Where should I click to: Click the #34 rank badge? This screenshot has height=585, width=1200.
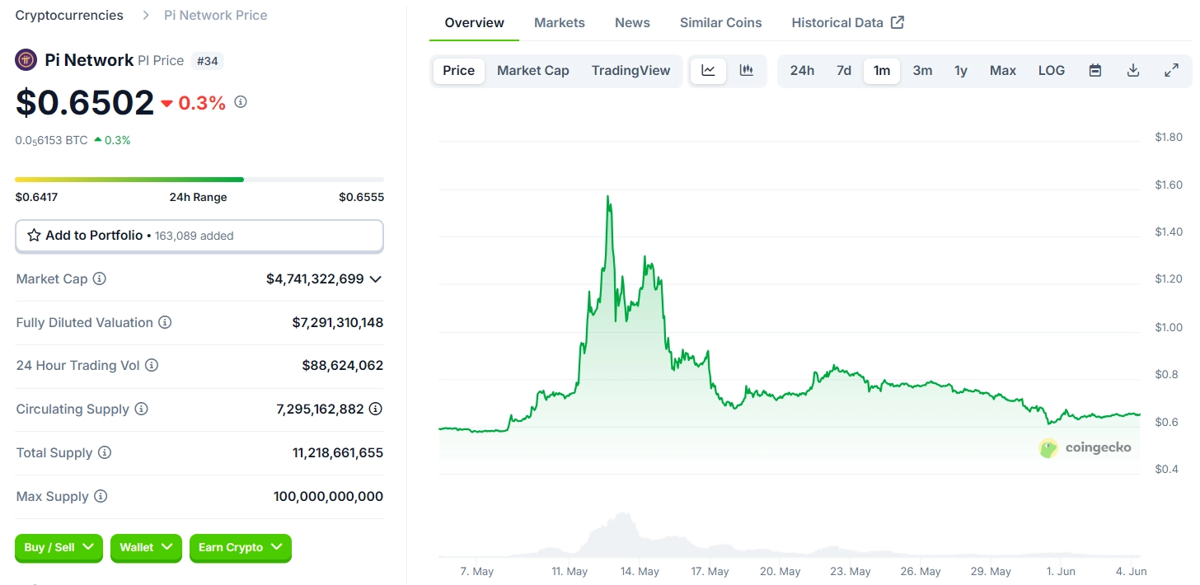[208, 60]
